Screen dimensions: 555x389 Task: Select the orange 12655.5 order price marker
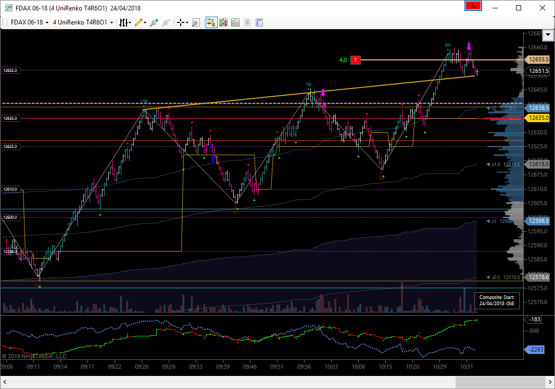pos(538,59)
